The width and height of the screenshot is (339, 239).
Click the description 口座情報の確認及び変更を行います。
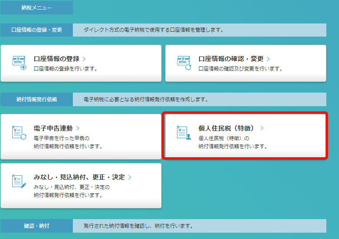(x=240, y=69)
